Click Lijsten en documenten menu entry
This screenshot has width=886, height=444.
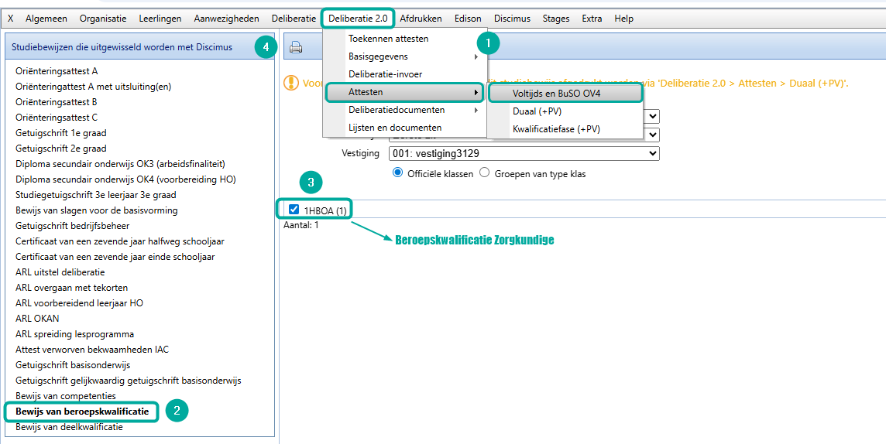coord(395,128)
